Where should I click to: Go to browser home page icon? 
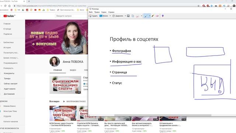[10, 6]
